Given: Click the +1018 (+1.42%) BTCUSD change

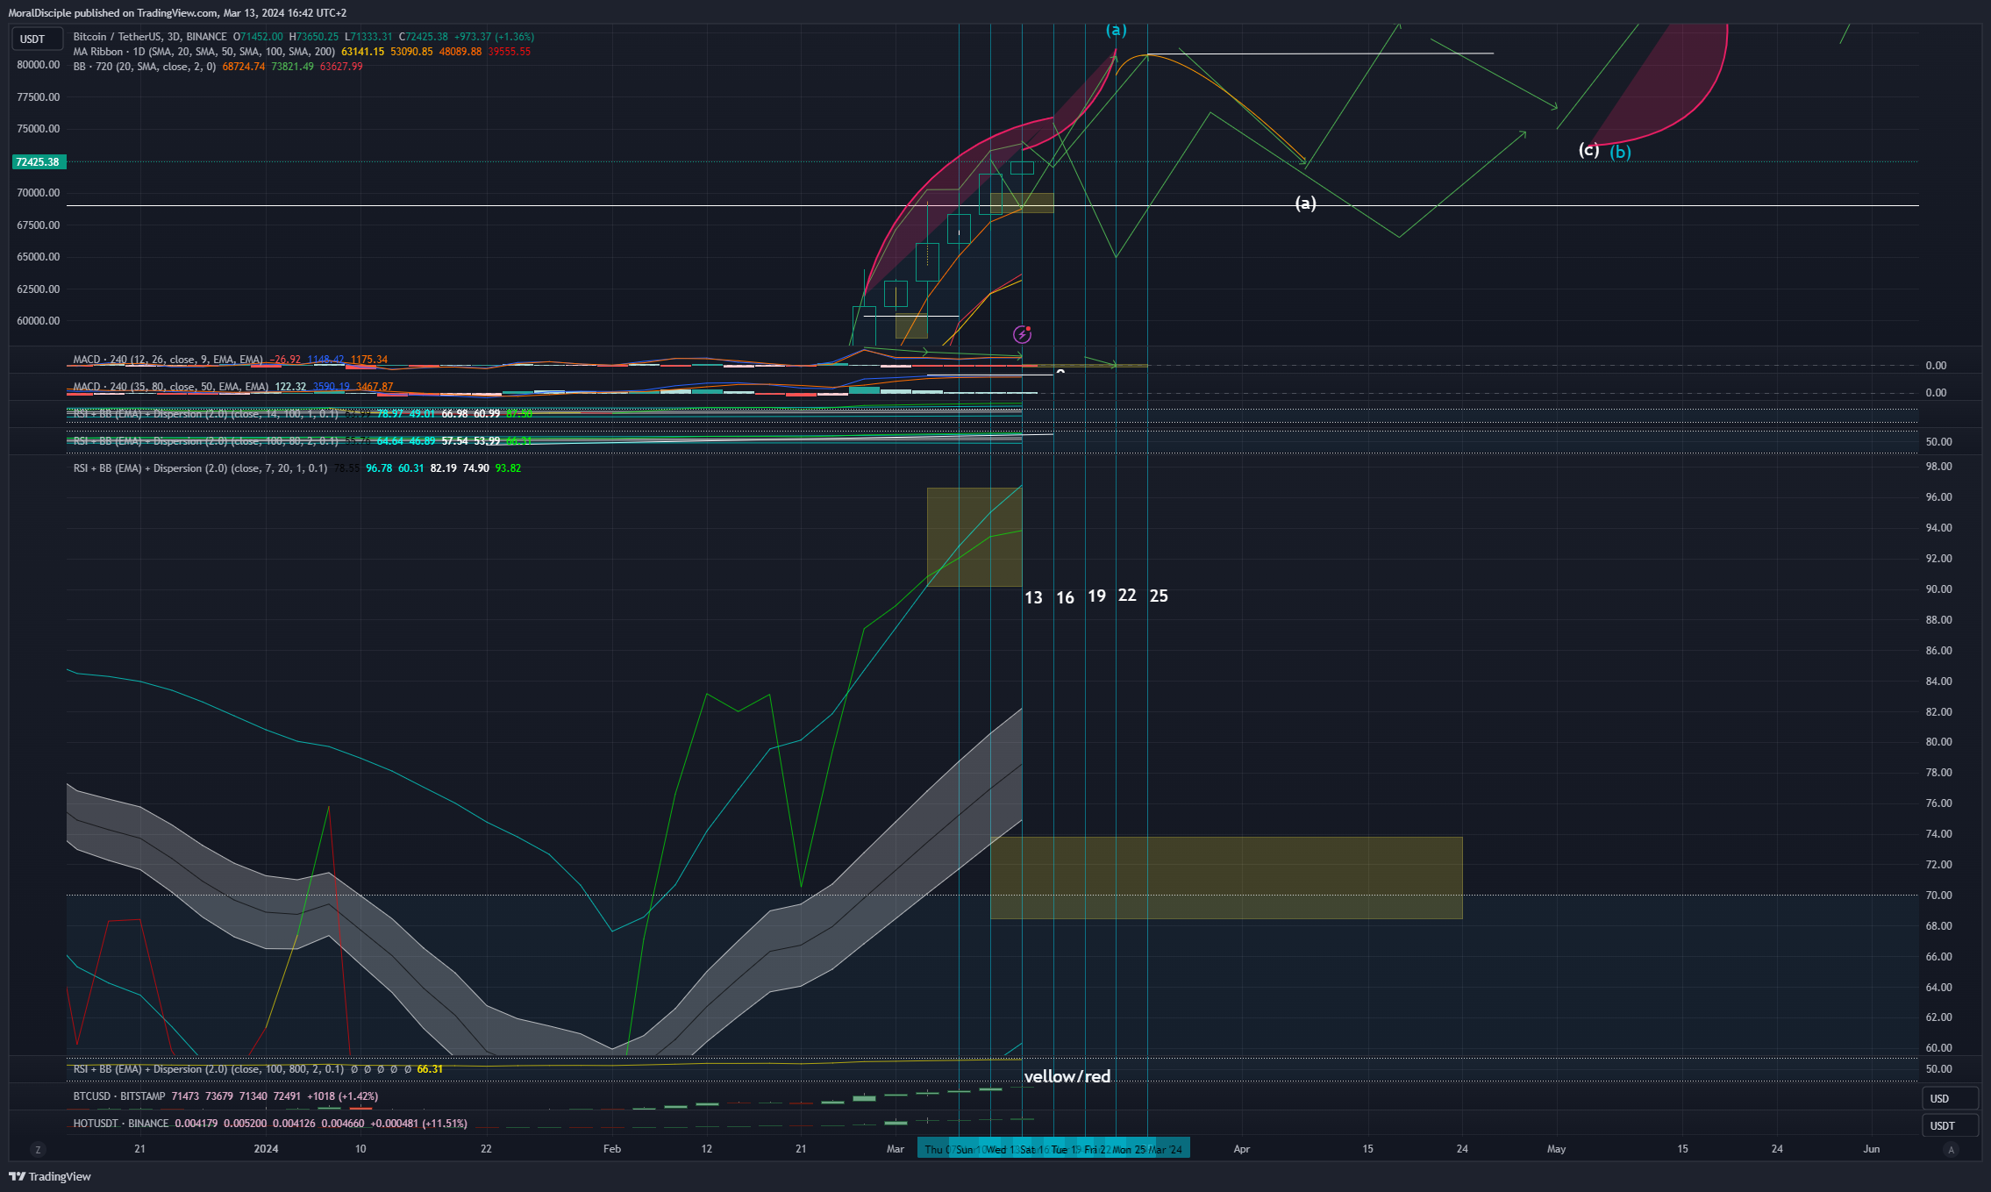Looking at the screenshot, I should tap(343, 1096).
